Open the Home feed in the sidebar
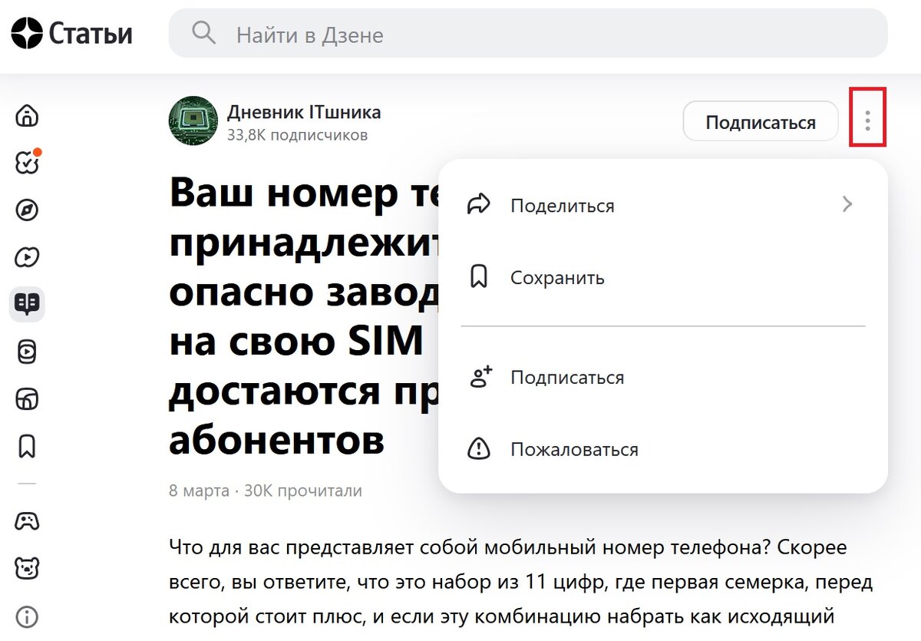Viewport: 921px width, 641px height. [27, 117]
